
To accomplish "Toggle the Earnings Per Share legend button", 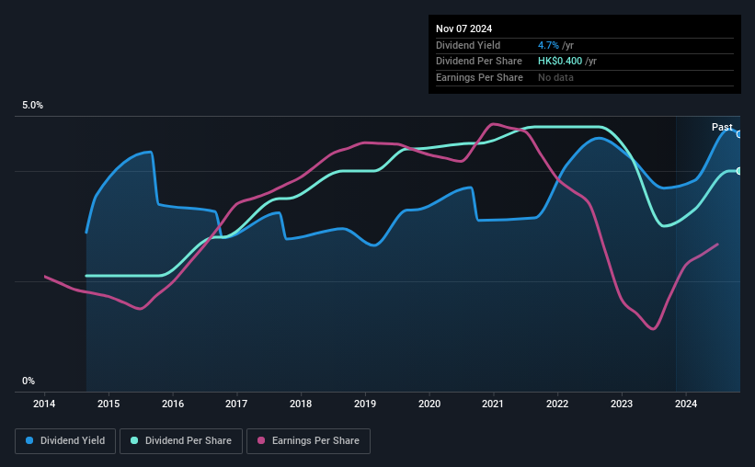I will coord(308,441).
